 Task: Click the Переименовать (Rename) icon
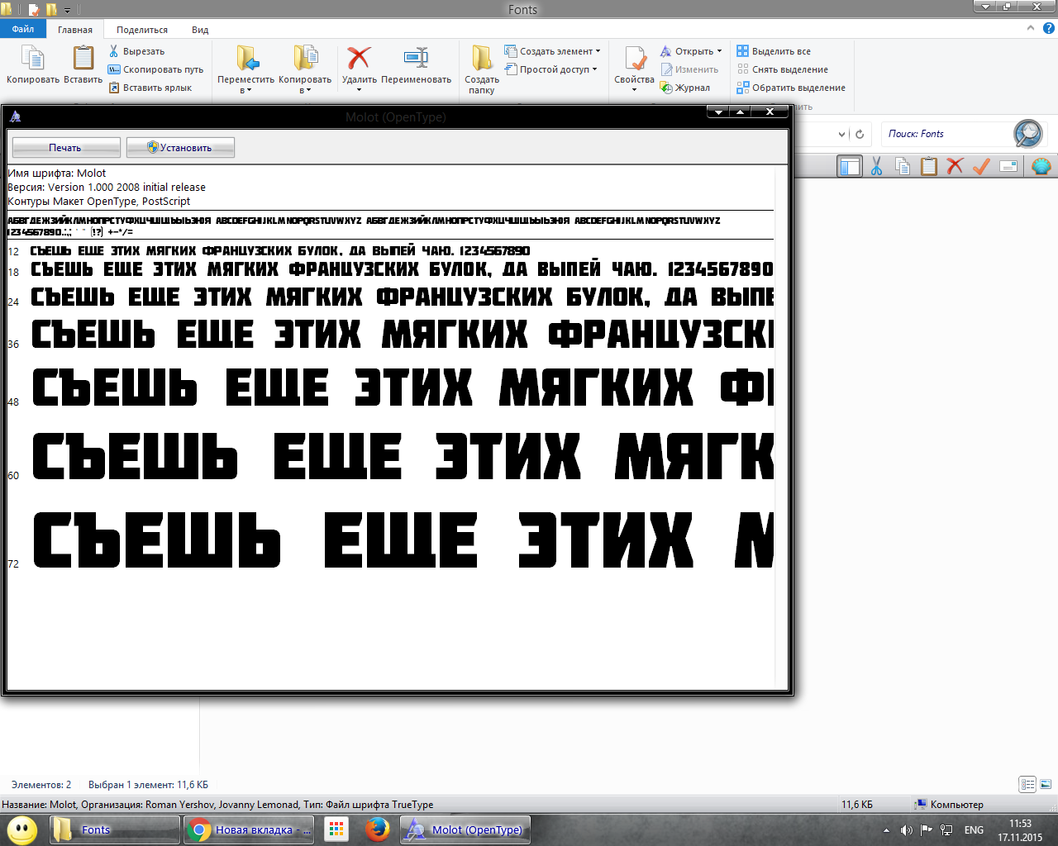click(416, 59)
